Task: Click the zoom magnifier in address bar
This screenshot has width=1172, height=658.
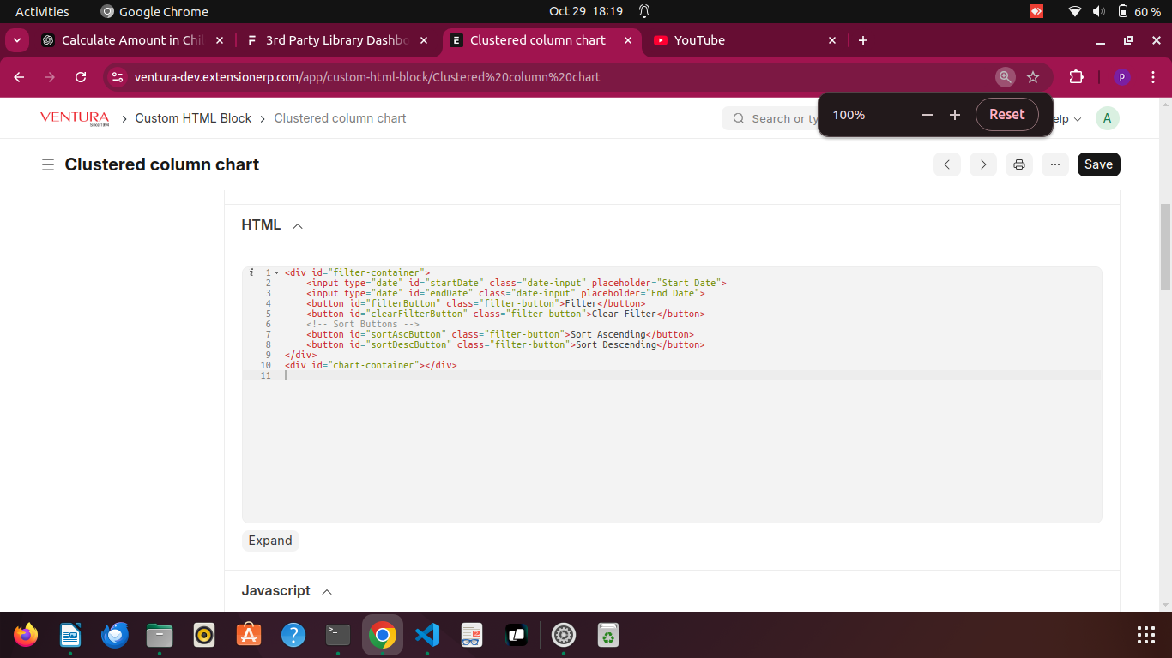Action: [x=1005, y=77]
